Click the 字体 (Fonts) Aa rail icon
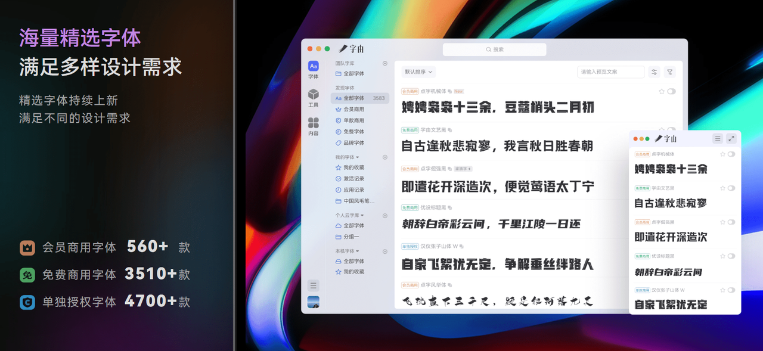Image resolution: width=763 pixels, height=351 pixels. click(x=313, y=69)
